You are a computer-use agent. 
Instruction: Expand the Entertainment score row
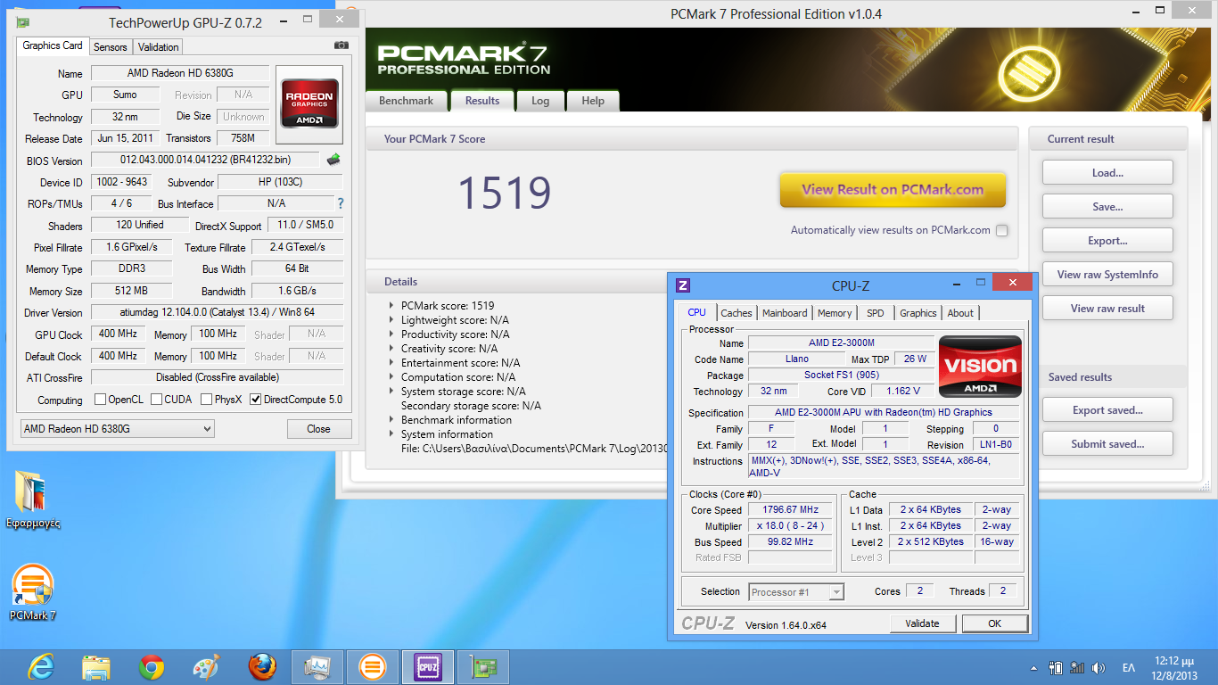pos(391,362)
